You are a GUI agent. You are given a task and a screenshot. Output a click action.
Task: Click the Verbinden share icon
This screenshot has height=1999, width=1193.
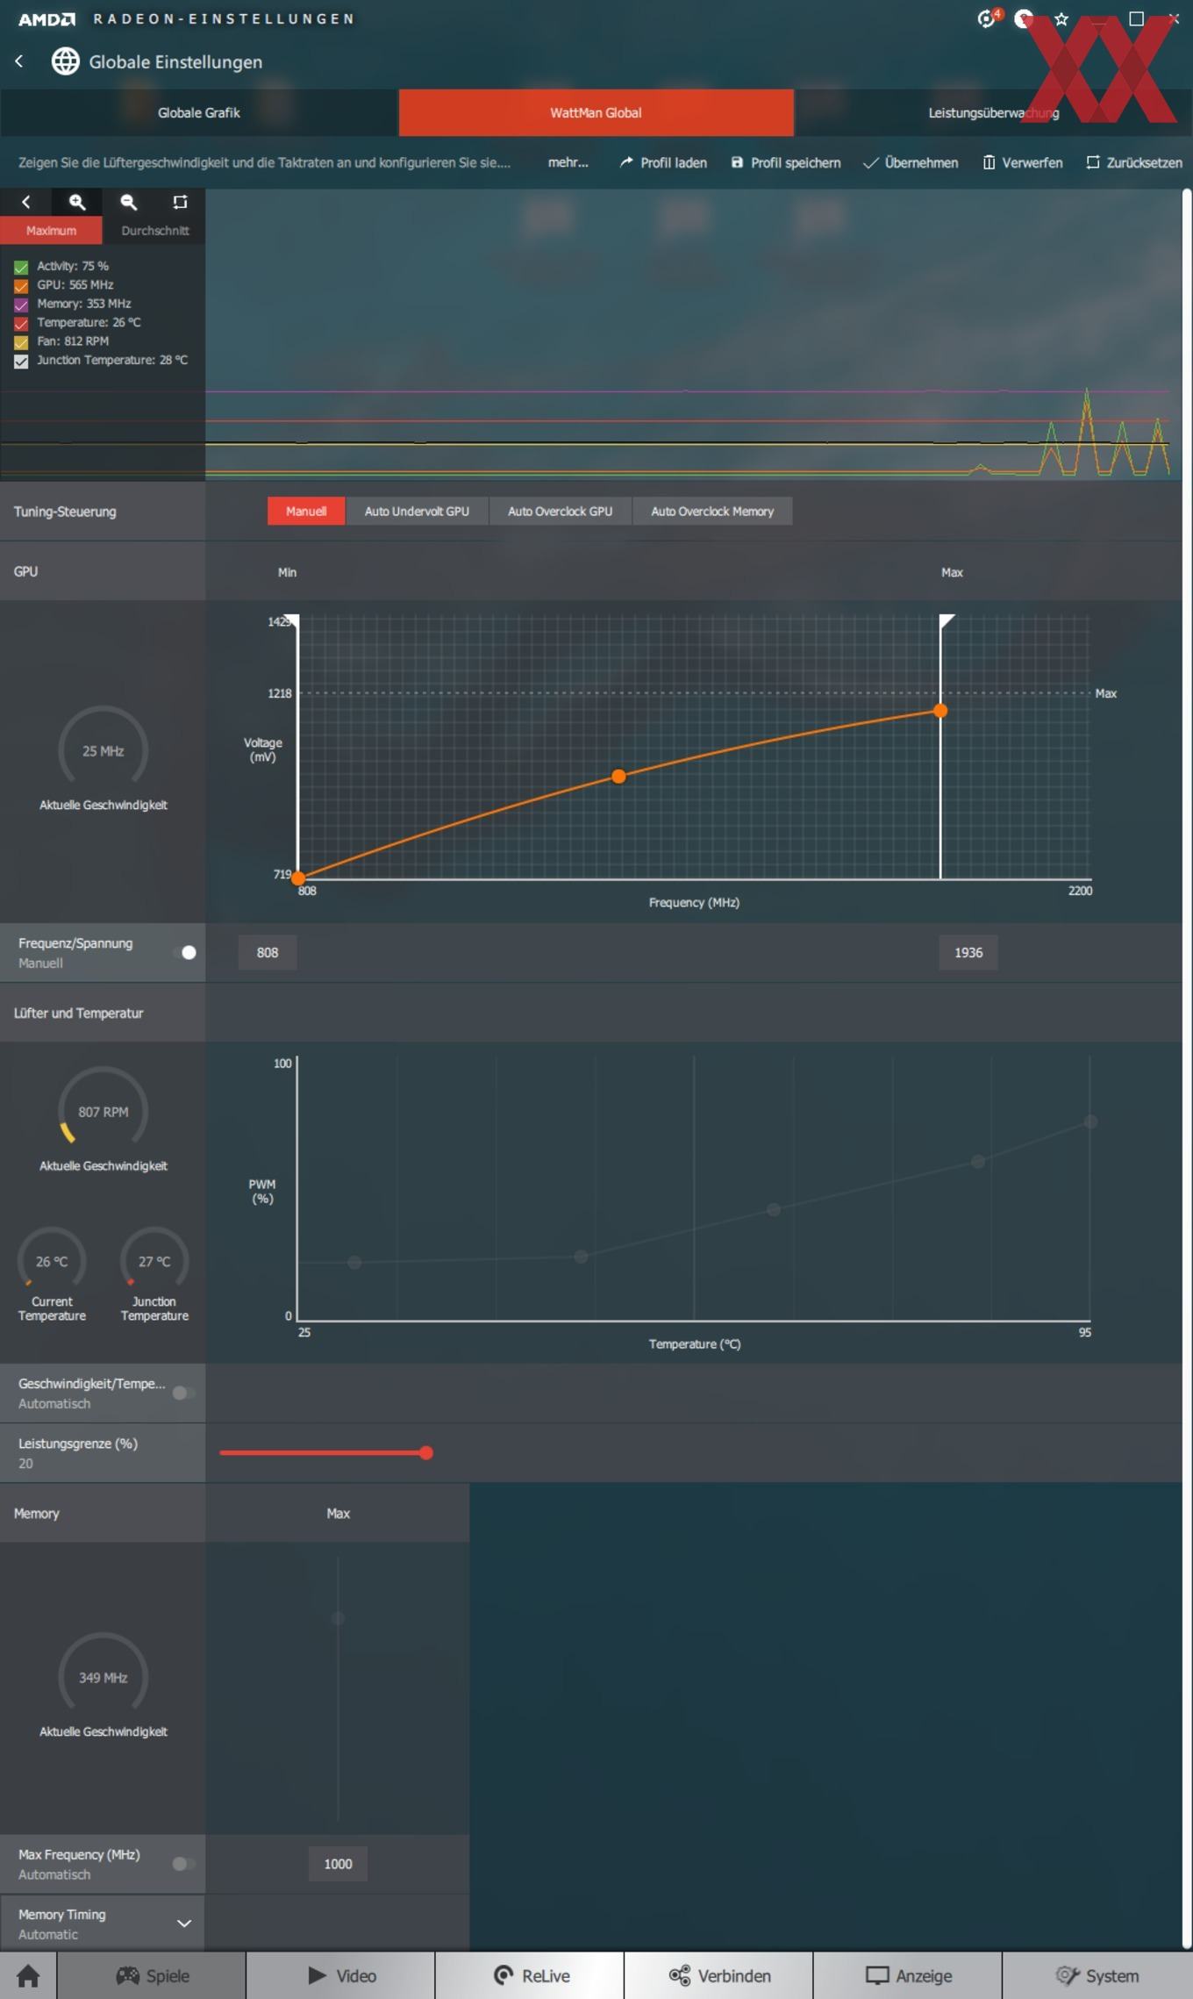coord(680,1975)
